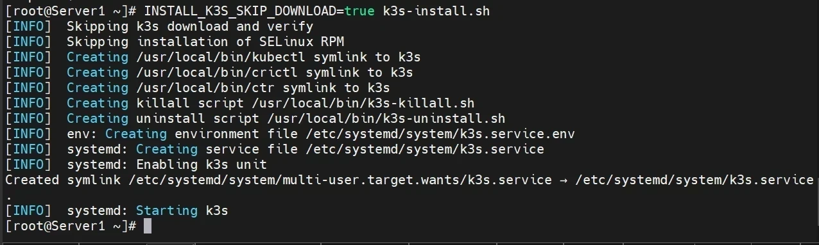
Task: Click 'Skipping installation of SELinux RPM' line
Action: pyautogui.click(x=205, y=42)
